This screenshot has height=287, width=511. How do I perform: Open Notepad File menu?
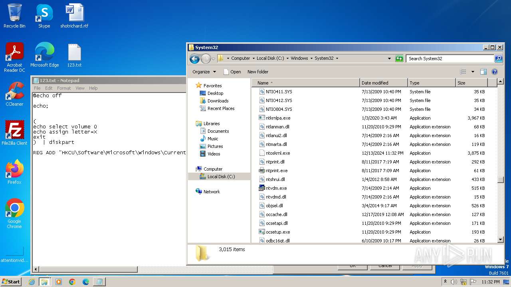click(x=37, y=88)
